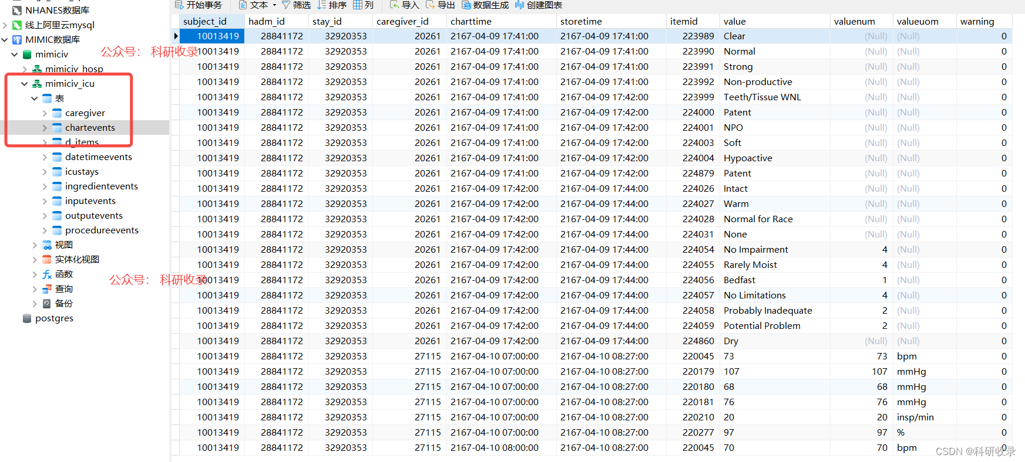Click the mimiciv_hosp schema icon
This screenshot has height=462, width=1025.
(37, 69)
